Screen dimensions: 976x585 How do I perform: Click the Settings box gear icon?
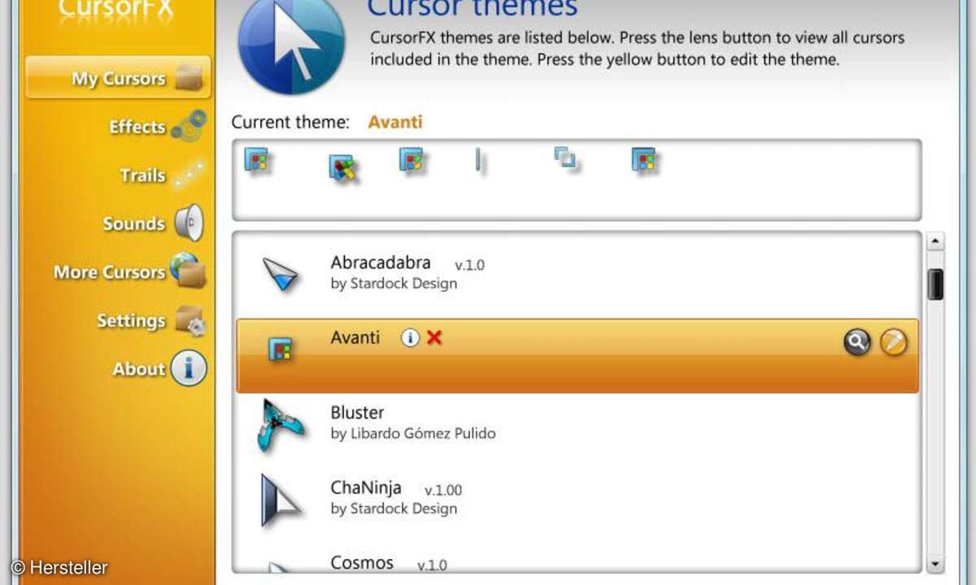click(191, 321)
